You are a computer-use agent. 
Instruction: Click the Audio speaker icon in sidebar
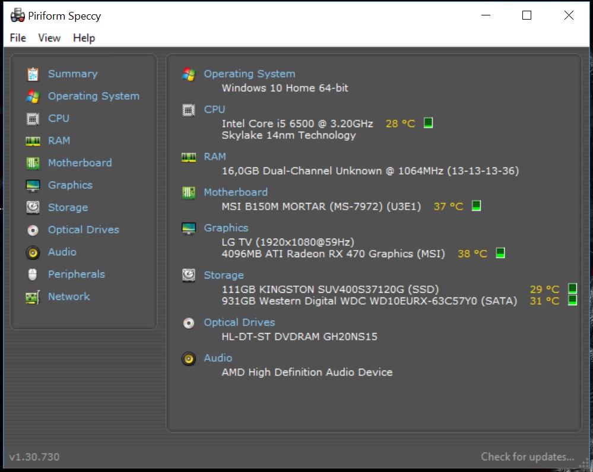pos(33,252)
